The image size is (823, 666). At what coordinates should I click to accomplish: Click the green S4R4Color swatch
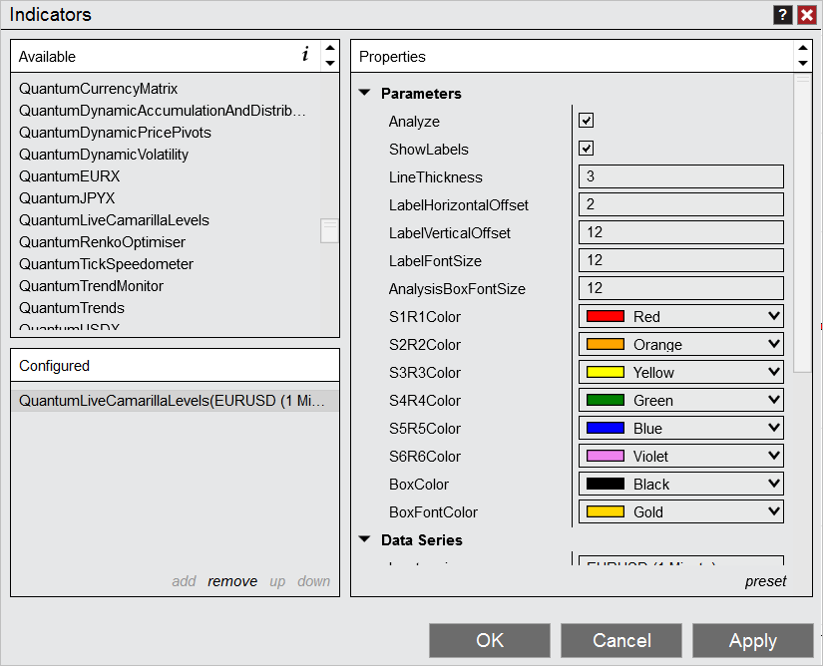pyautogui.click(x=606, y=400)
